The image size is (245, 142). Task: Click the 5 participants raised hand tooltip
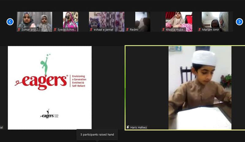tap(97, 134)
